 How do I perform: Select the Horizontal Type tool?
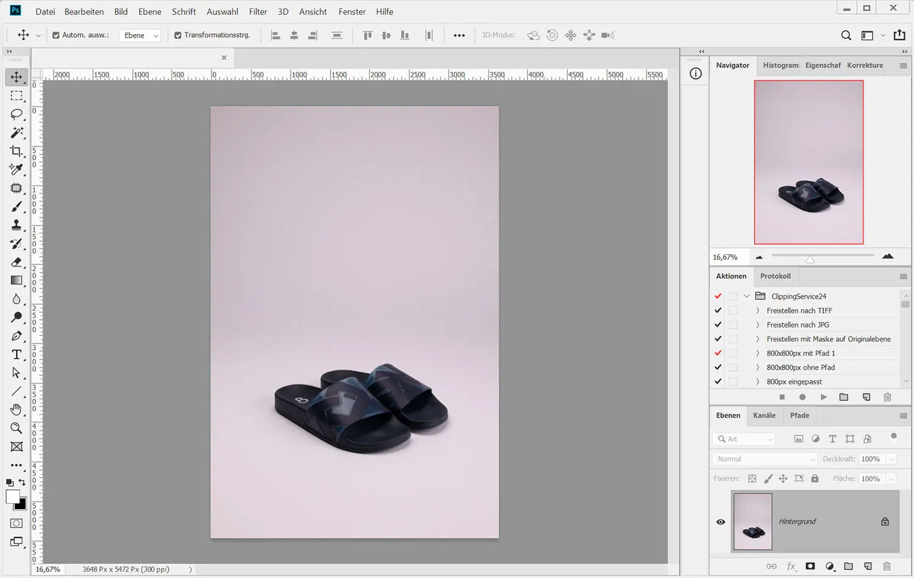[x=16, y=355]
